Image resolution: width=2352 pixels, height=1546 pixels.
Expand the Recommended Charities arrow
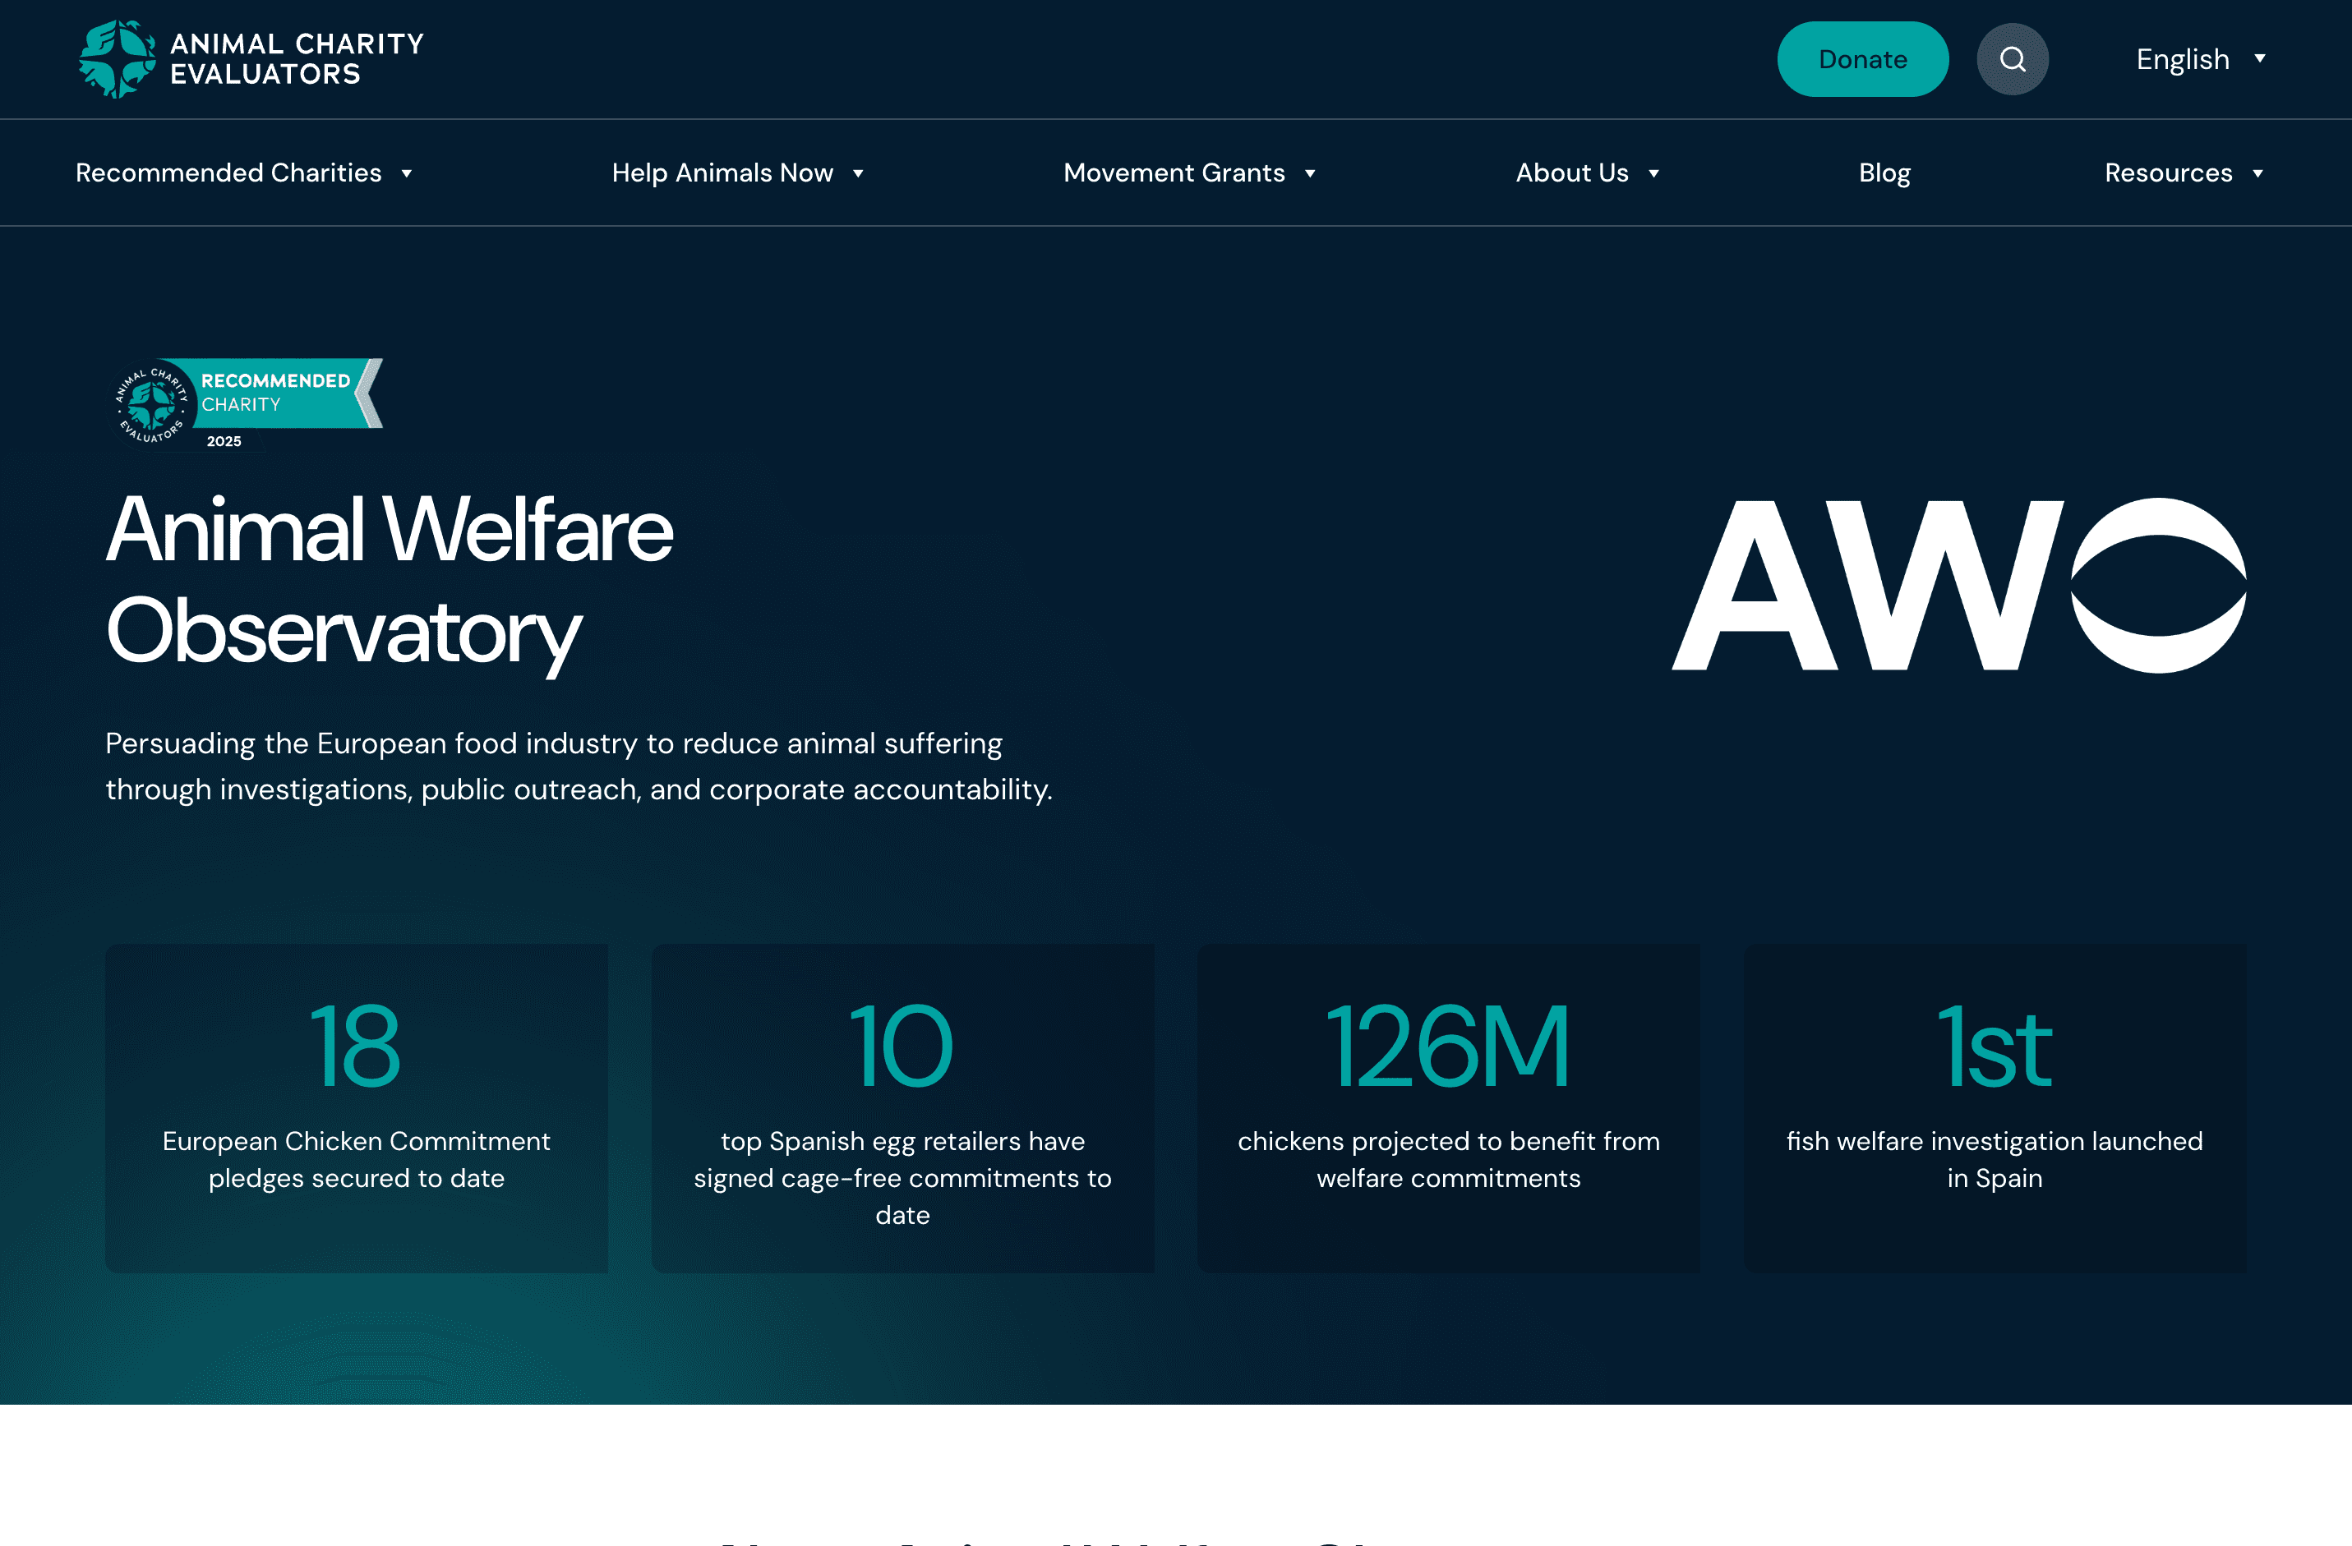pyautogui.click(x=406, y=174)
